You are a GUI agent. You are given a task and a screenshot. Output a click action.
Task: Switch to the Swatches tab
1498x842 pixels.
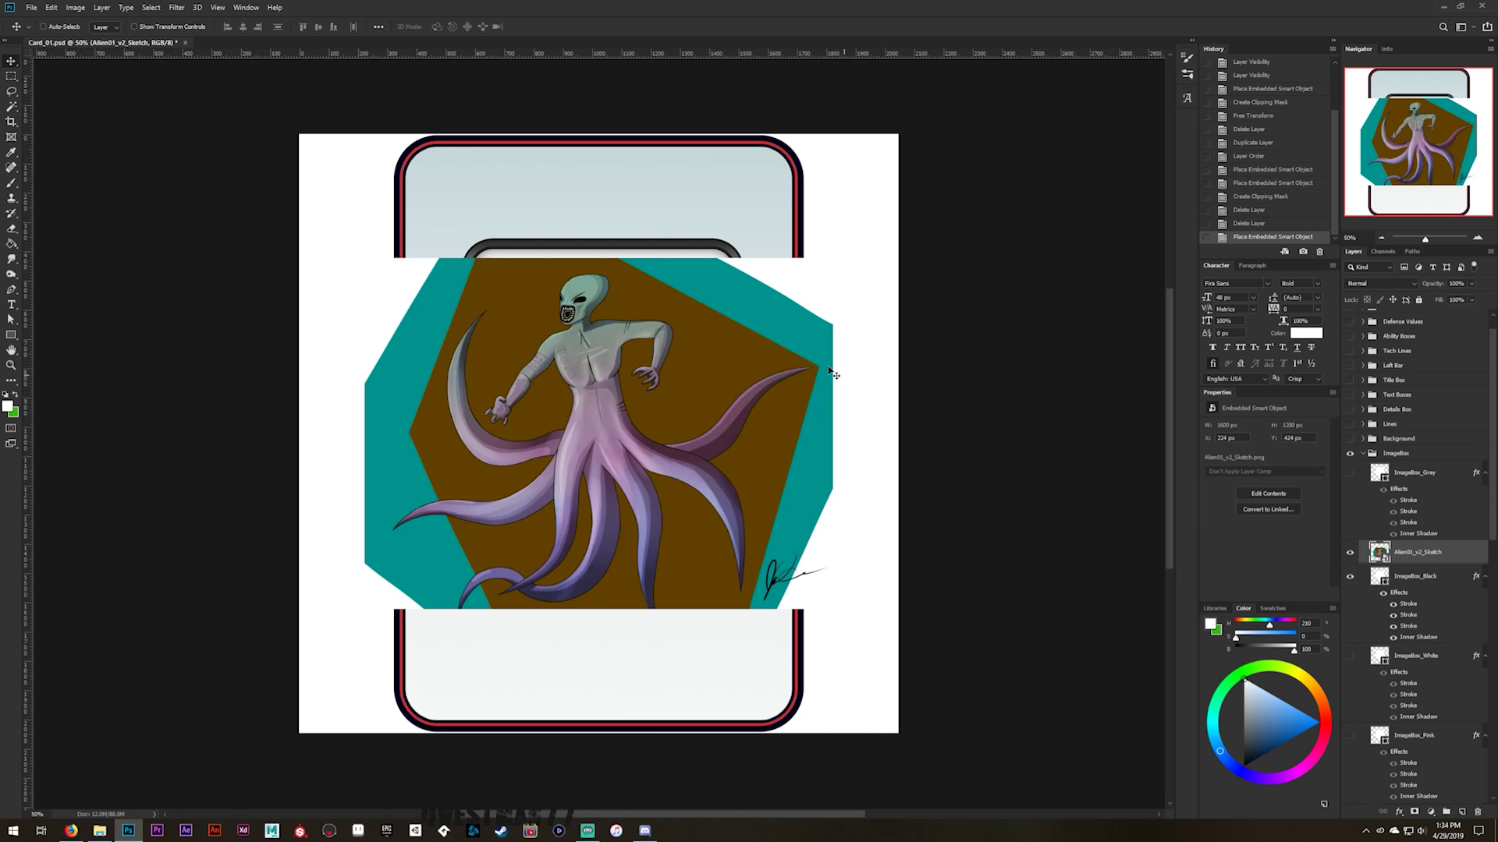[x=1273, y=608]
